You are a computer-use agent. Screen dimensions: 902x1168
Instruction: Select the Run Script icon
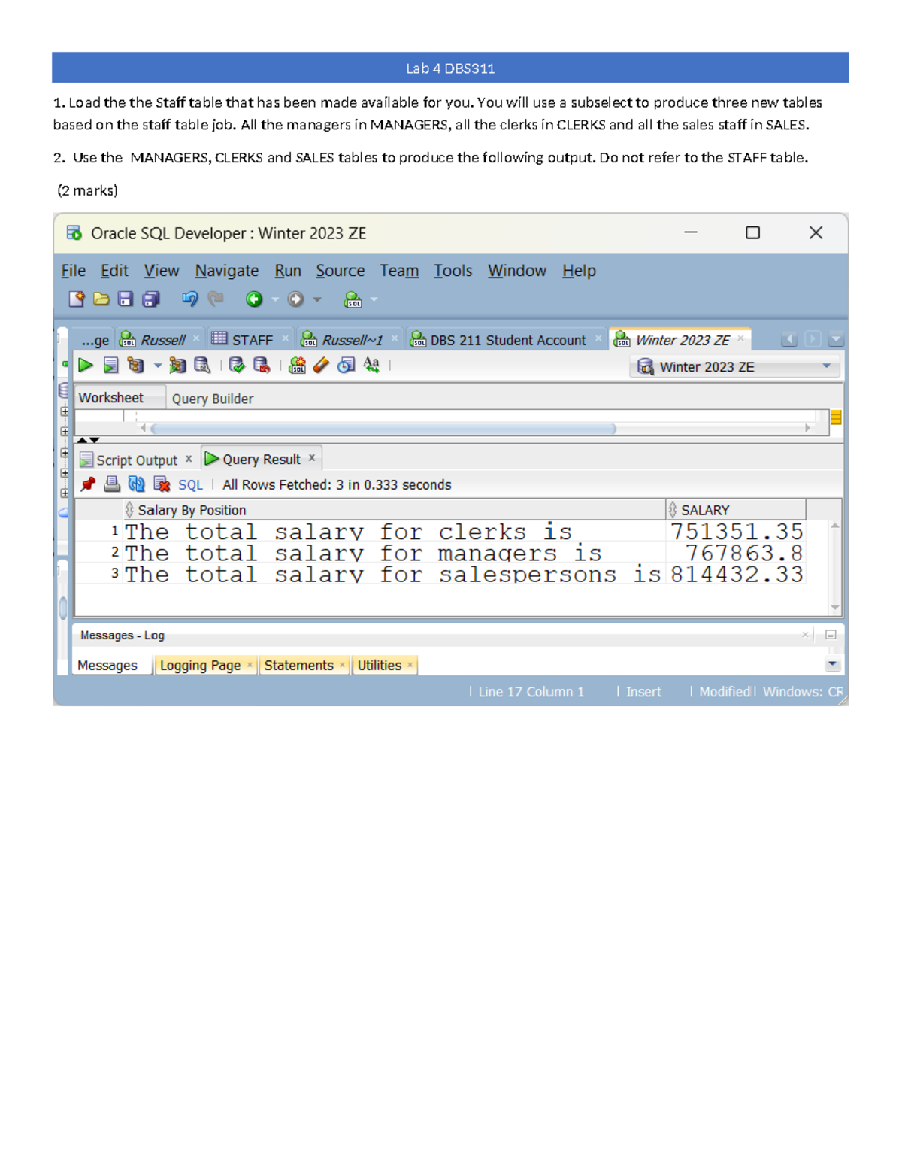110,366
